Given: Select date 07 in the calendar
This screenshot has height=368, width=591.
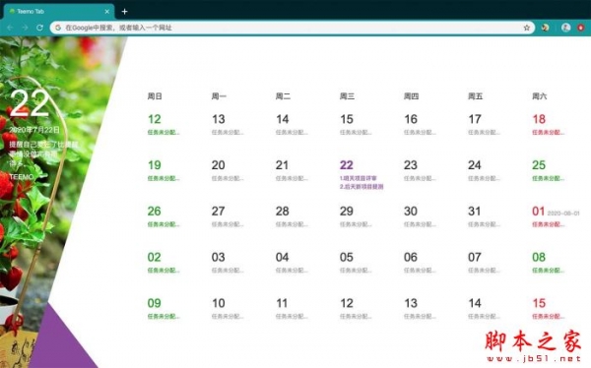Looking at the screenshot, I should (475, 257).
